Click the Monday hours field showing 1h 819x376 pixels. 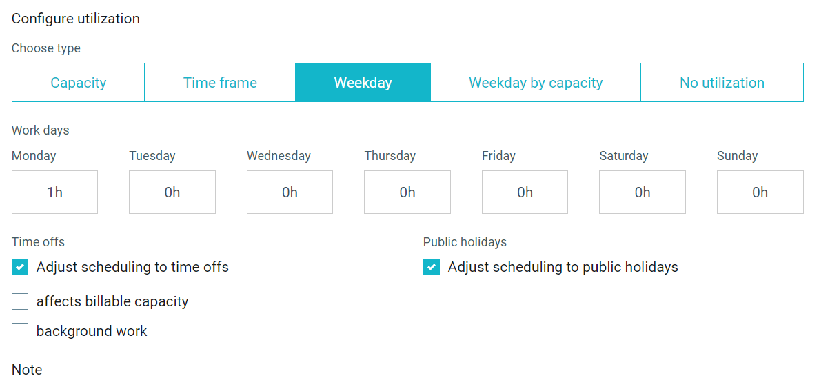[55, 192]
